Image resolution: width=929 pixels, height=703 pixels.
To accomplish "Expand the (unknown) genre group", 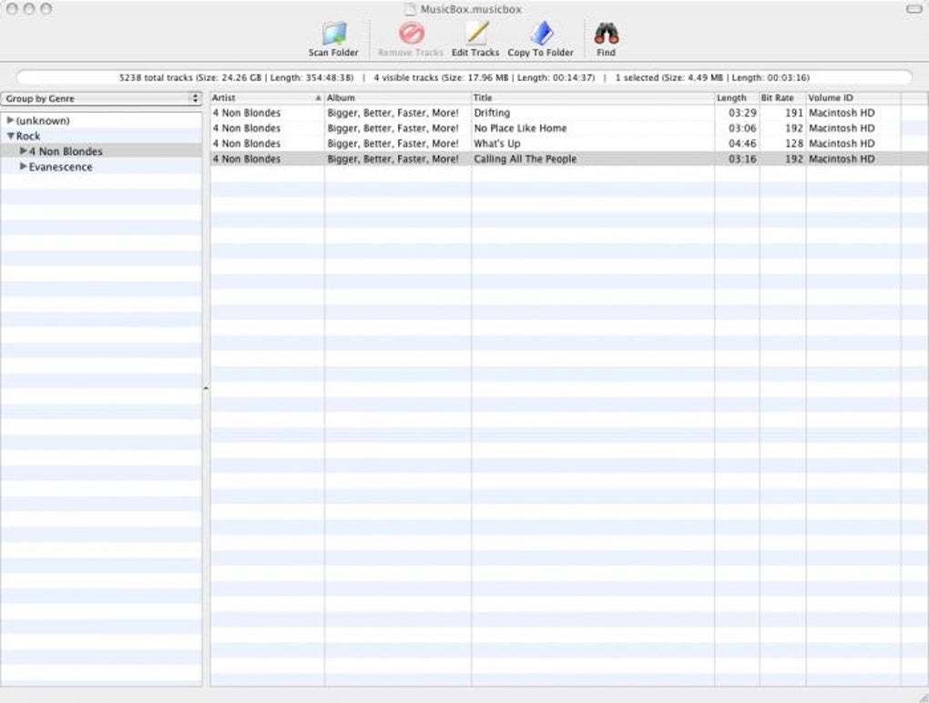I will click(10, 119).
